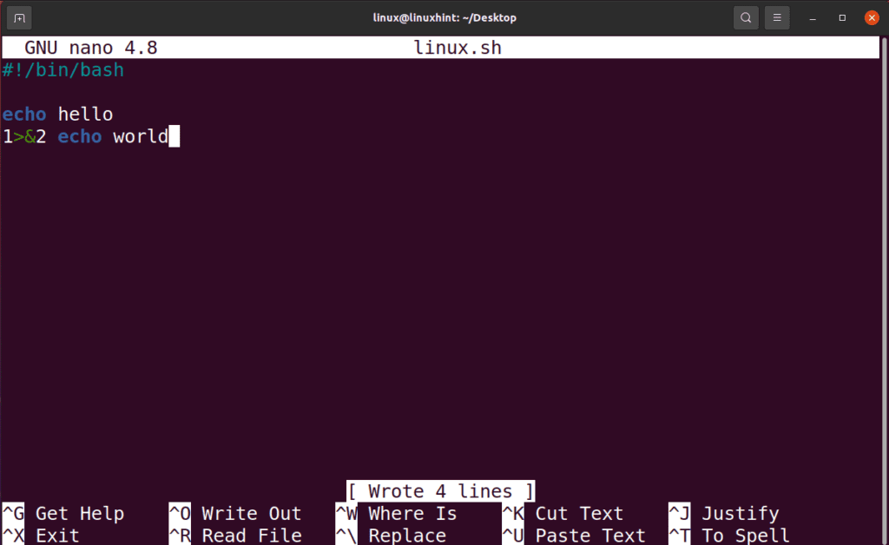The width and height of the screenshot is (889, 545).
Task: Open the terminal hamburger menu icon
Action: (x=775, y=17)
